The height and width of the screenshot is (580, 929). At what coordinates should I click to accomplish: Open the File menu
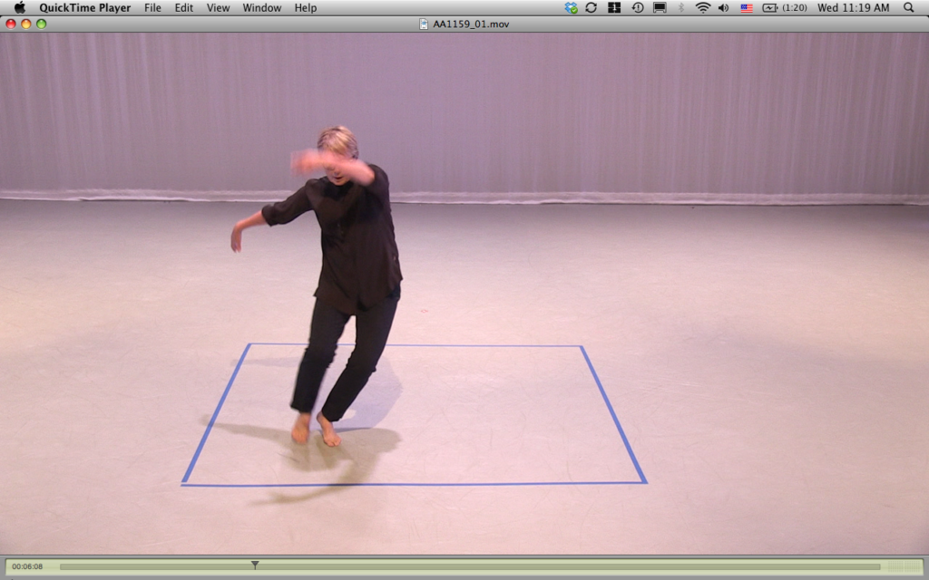point(152,7)
